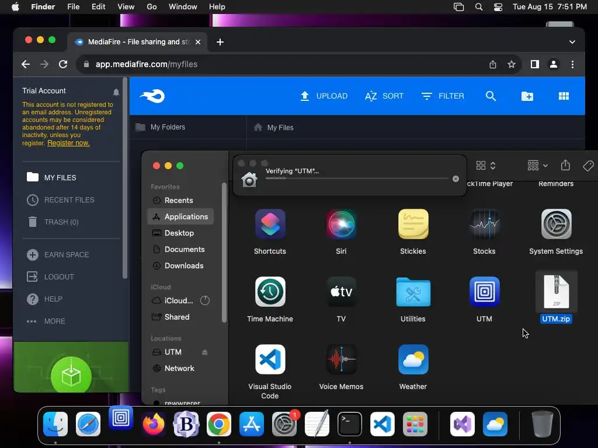This screenshot has width=598, height=448.
Task: Bookmark the page with the star icon
Action: click(512, 64)
